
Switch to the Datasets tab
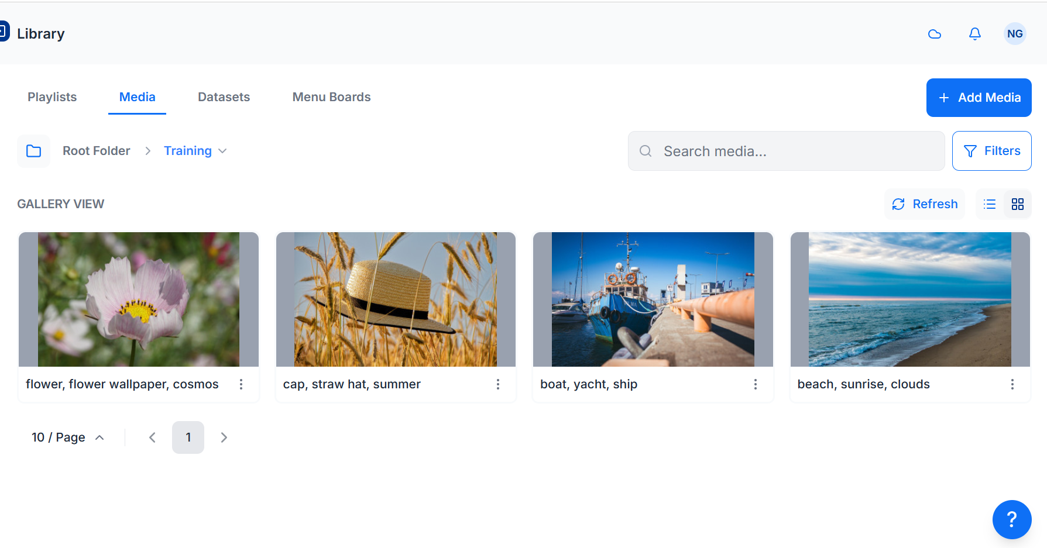click(x=224, y=97)
